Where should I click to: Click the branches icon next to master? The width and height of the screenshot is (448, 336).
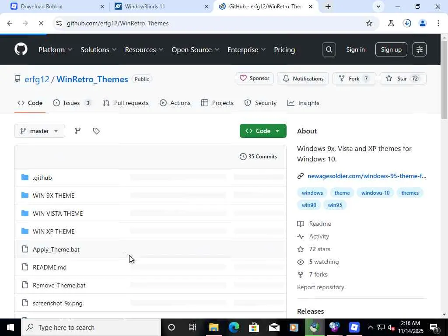(x=78, y=131)
